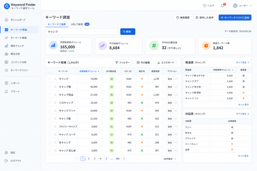Expand the action dropdown arrow for キャンプ

[x=176, y=79]
